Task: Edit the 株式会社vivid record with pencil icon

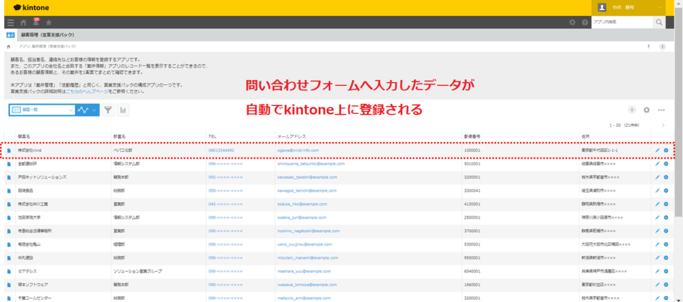Action: point(657,151)
